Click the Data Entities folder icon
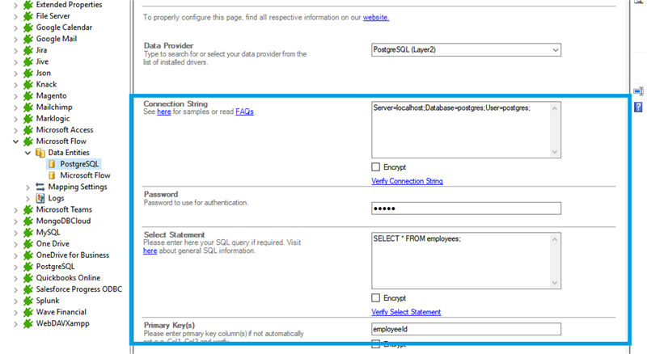 (40, 153)
